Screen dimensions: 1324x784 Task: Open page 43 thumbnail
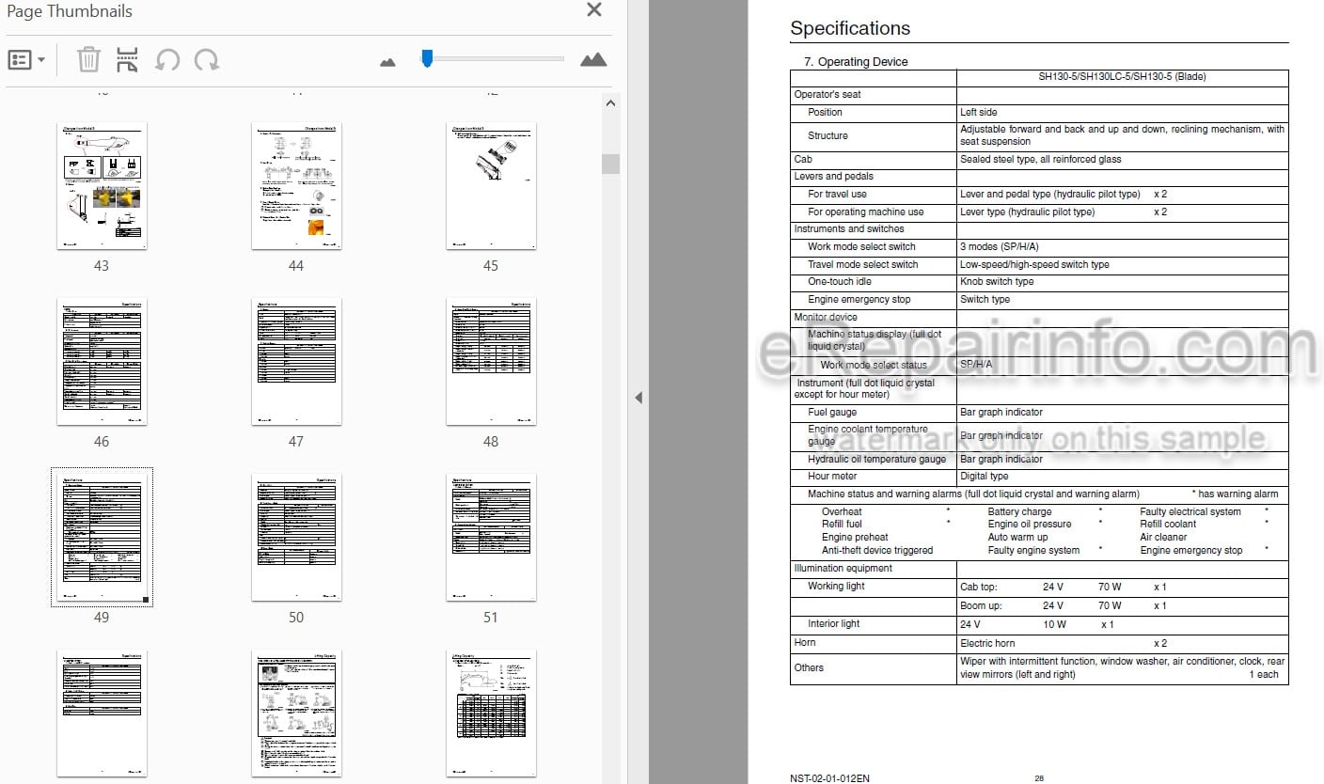tap(102, 186)
